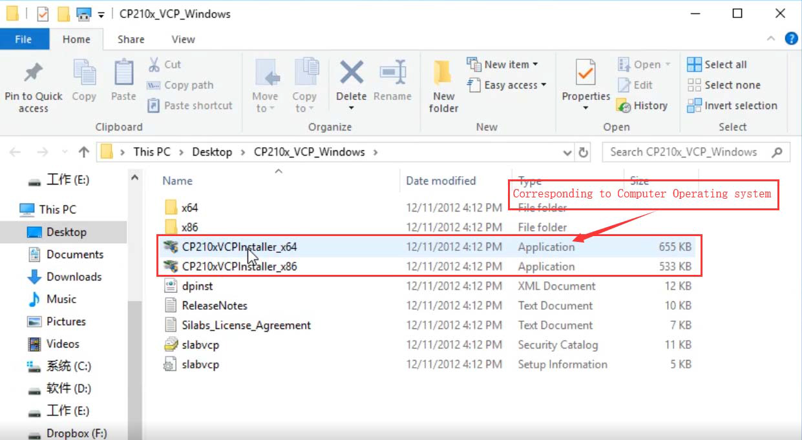The height and width of the screenshot is (440, 802).
Task: Open Quick Access Toolbar customize dropdown arrow
Action: (x=101, y=14)
